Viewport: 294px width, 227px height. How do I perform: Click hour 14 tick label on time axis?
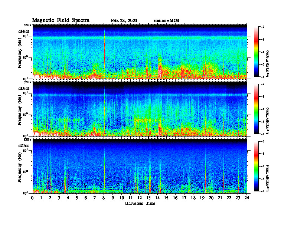tap(157, 198)
